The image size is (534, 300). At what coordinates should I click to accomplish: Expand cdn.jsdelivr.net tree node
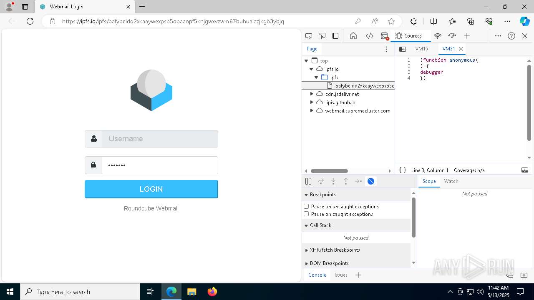tap(311, 94)
